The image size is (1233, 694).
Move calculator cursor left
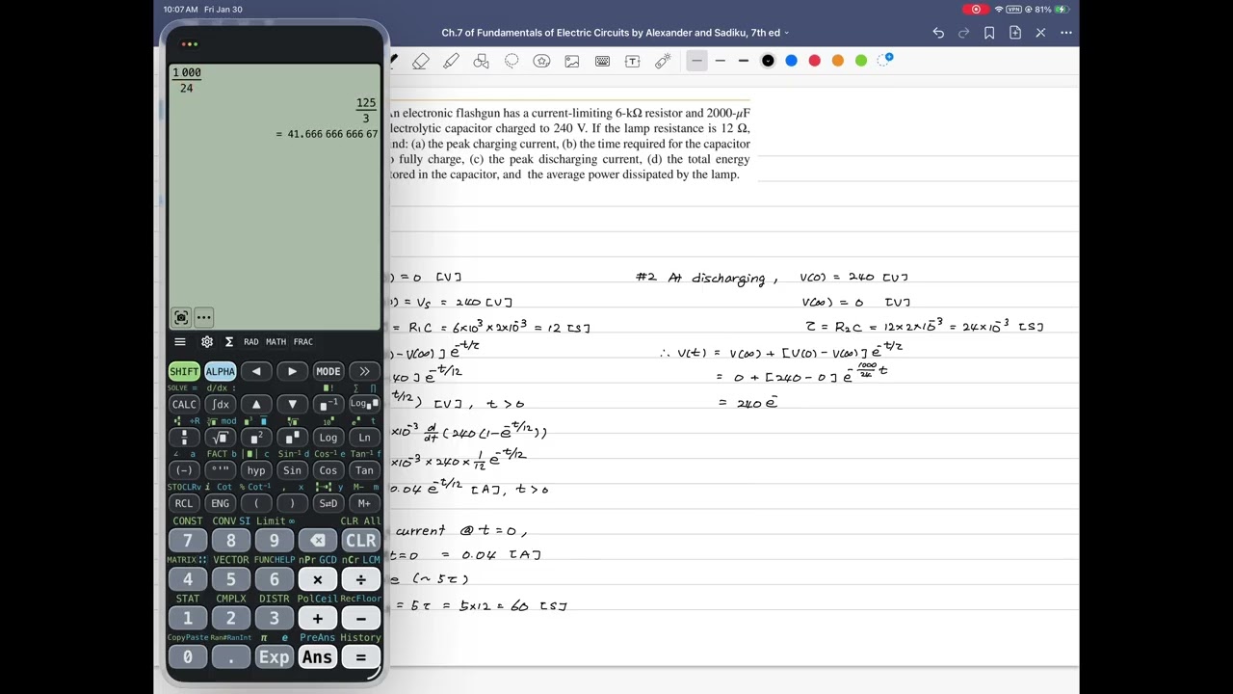click(256, 371)
